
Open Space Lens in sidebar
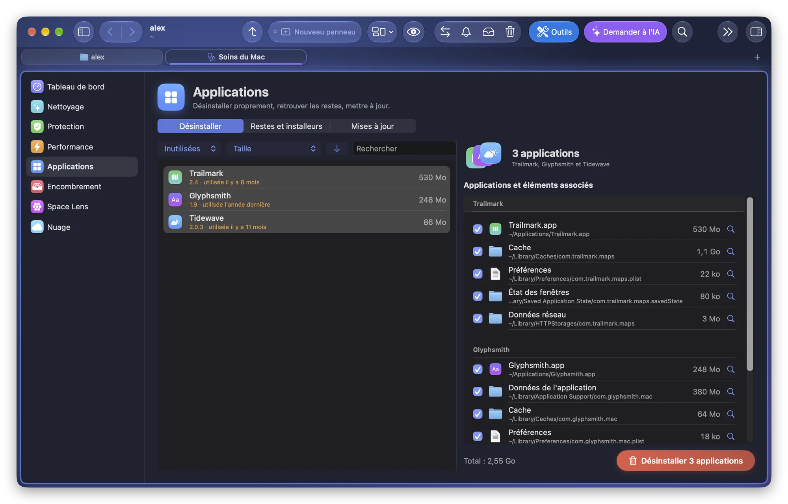(x=82, y=207)
